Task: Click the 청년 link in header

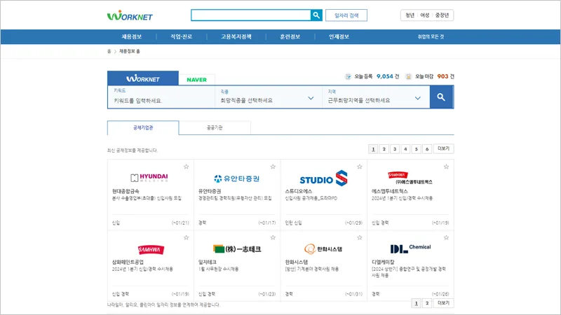Action: pos(410,15)
